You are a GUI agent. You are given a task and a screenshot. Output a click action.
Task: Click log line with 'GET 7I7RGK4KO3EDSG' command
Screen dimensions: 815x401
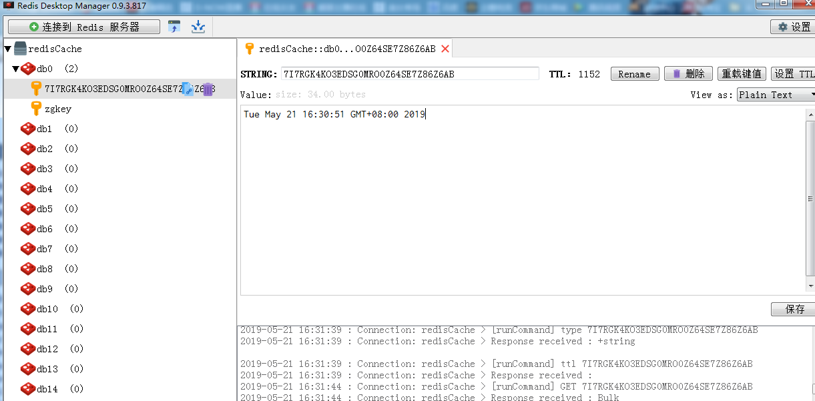click(x=497, y=386)
